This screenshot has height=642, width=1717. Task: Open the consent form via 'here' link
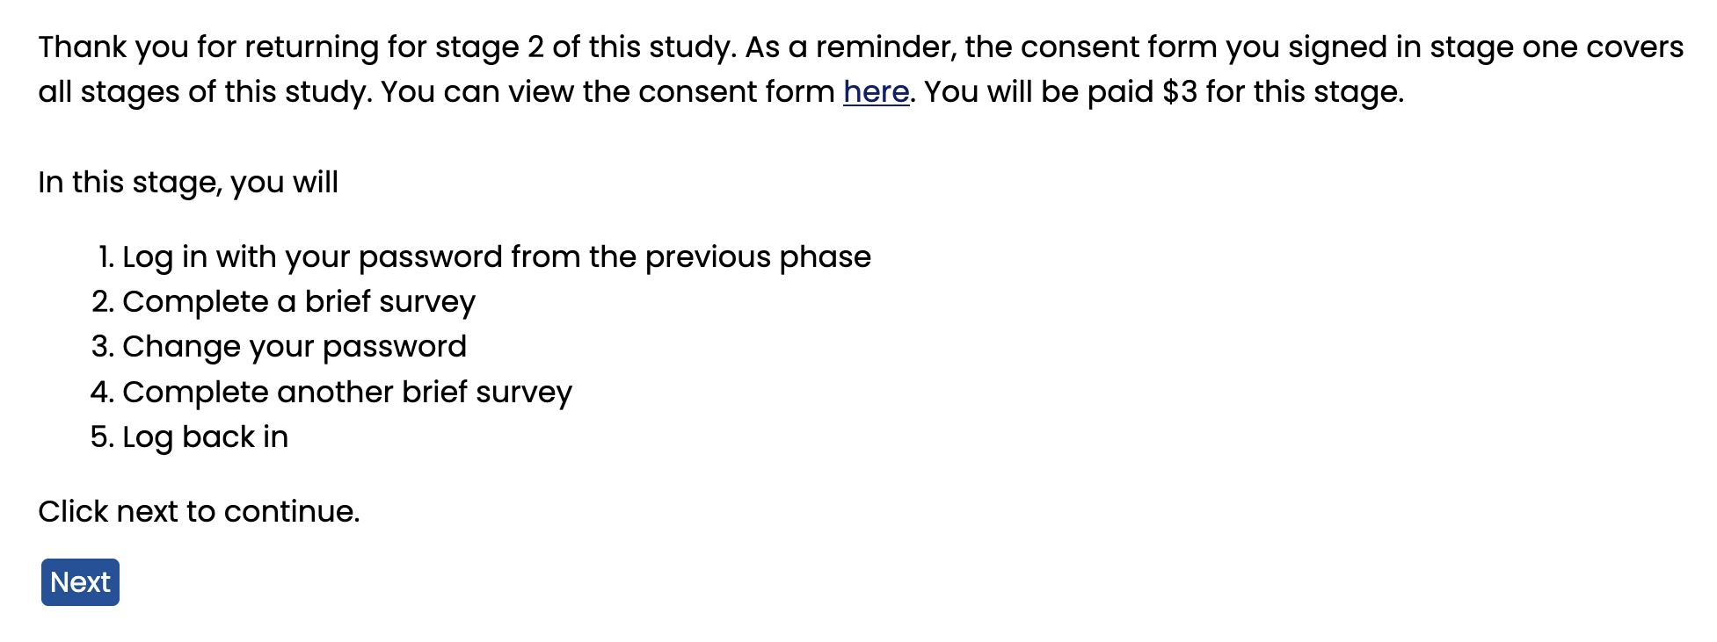click(x=876, y=91)
